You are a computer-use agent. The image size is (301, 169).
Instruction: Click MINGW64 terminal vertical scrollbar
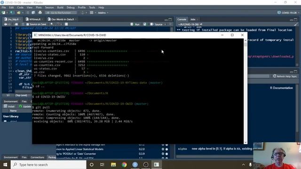point(246,92)
